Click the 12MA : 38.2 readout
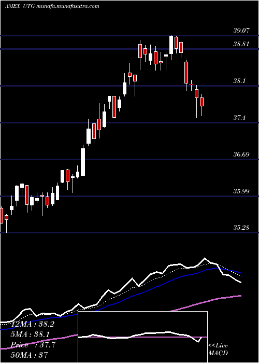Viewport: 259px width, 363px height. tap(33, 324)
